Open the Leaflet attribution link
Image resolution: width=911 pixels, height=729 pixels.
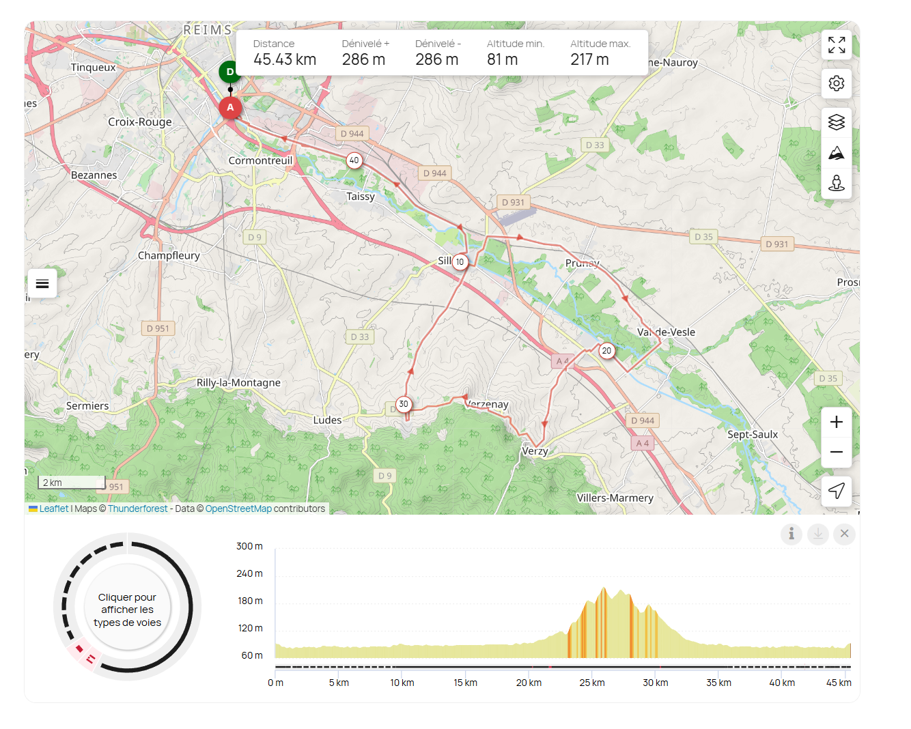pyautogui.click(x=53, y=509)
